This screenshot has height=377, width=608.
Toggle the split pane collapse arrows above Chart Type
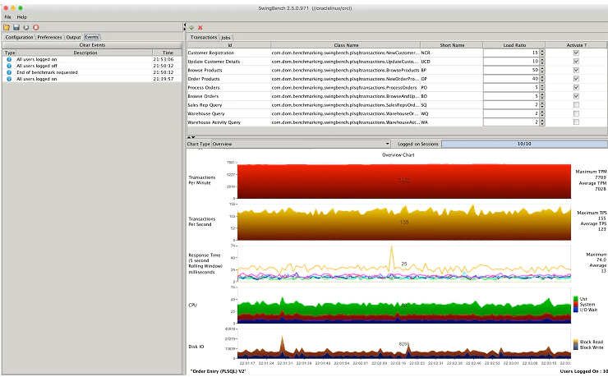[x=191, y=137]
